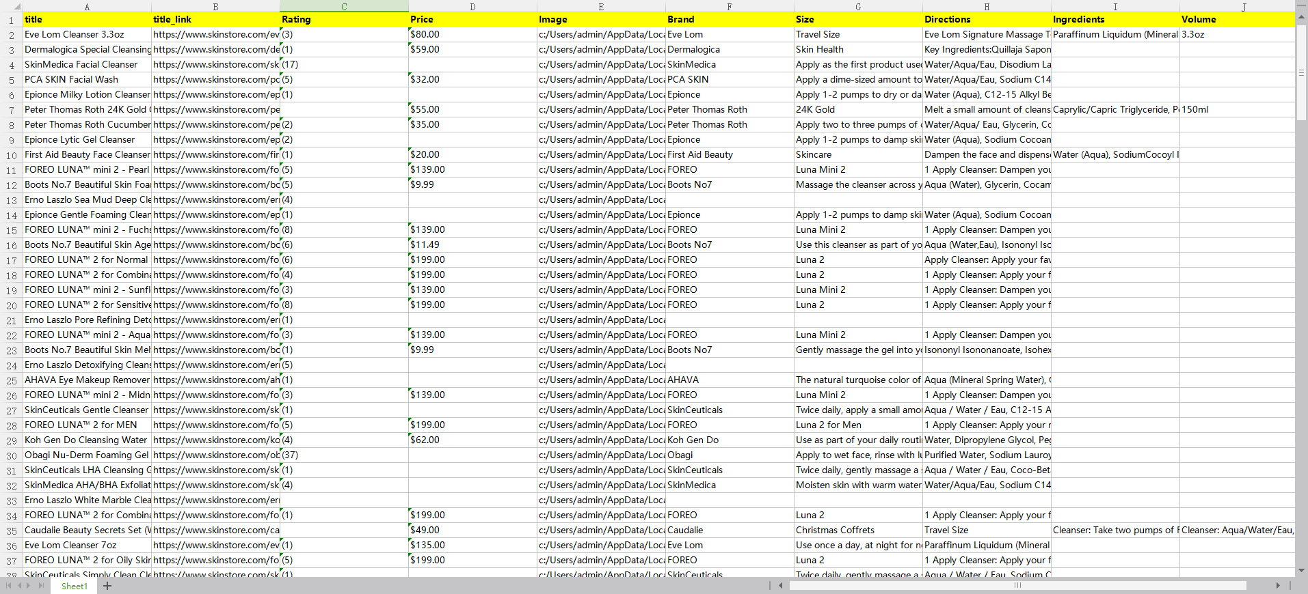Select column C header

[x=344, y=6]
